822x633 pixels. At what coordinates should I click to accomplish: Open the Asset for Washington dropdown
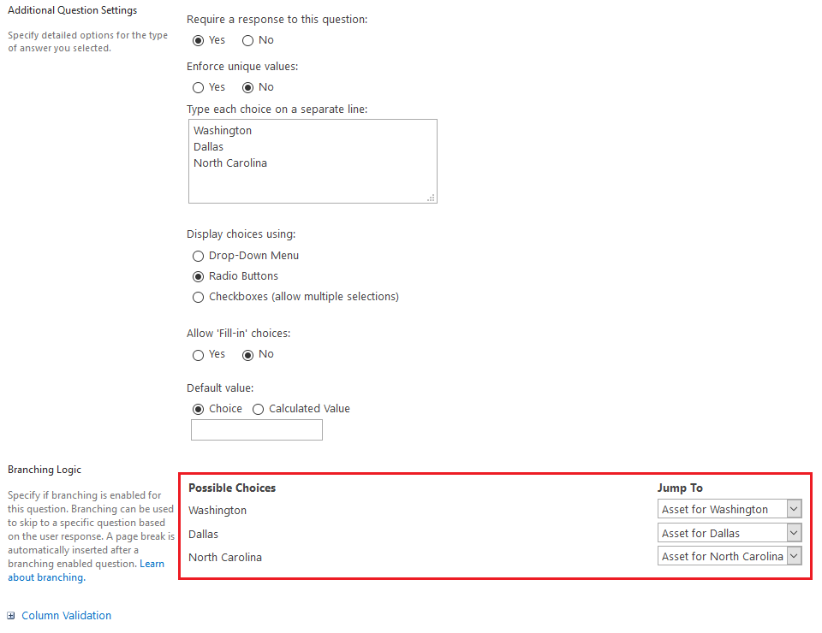click(x=730, y=509)
